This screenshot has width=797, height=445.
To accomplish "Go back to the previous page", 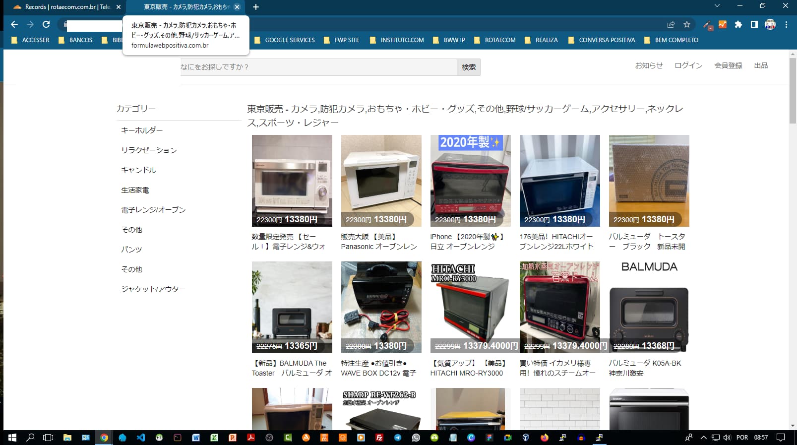I will [14, 24].
